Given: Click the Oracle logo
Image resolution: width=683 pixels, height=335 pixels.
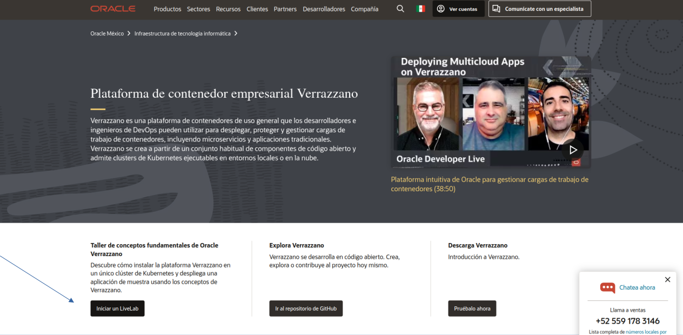Looking at the screenshot, I should point(113,9).
